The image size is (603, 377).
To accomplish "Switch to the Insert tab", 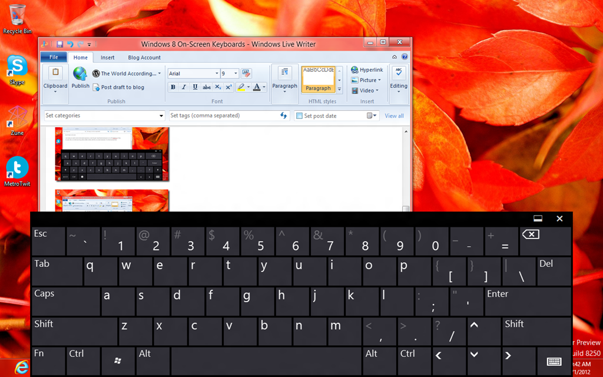I will (x=108, y=58).
